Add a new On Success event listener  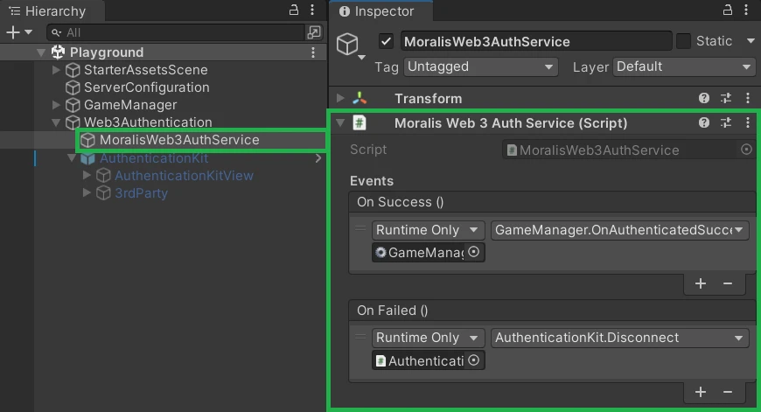coord(700,283)
